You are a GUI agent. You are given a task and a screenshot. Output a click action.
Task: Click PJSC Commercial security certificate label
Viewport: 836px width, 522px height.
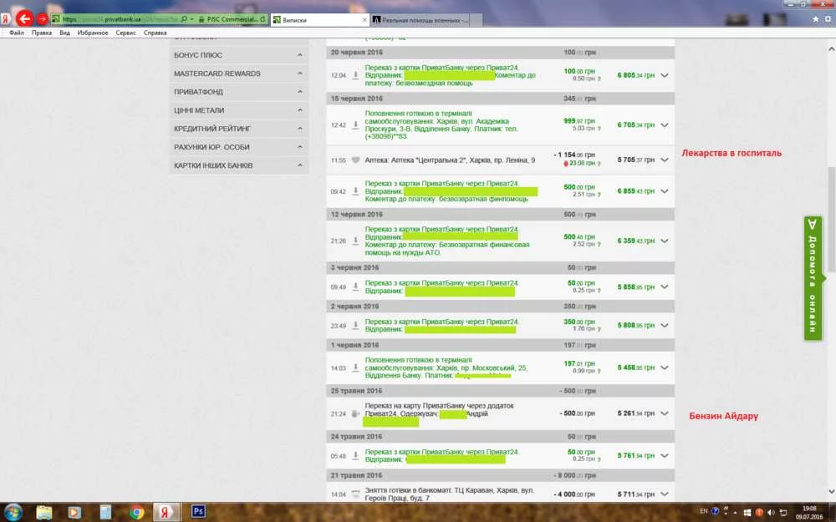227,19
